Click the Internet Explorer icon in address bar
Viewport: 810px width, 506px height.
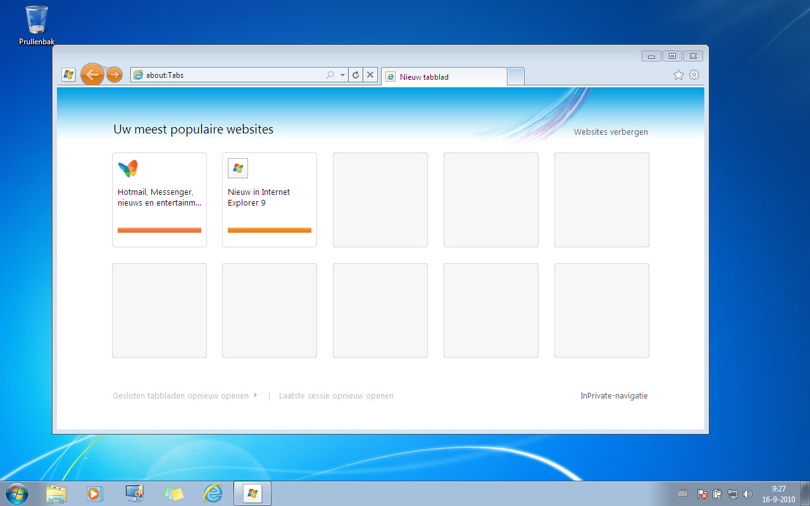[138, 75]
